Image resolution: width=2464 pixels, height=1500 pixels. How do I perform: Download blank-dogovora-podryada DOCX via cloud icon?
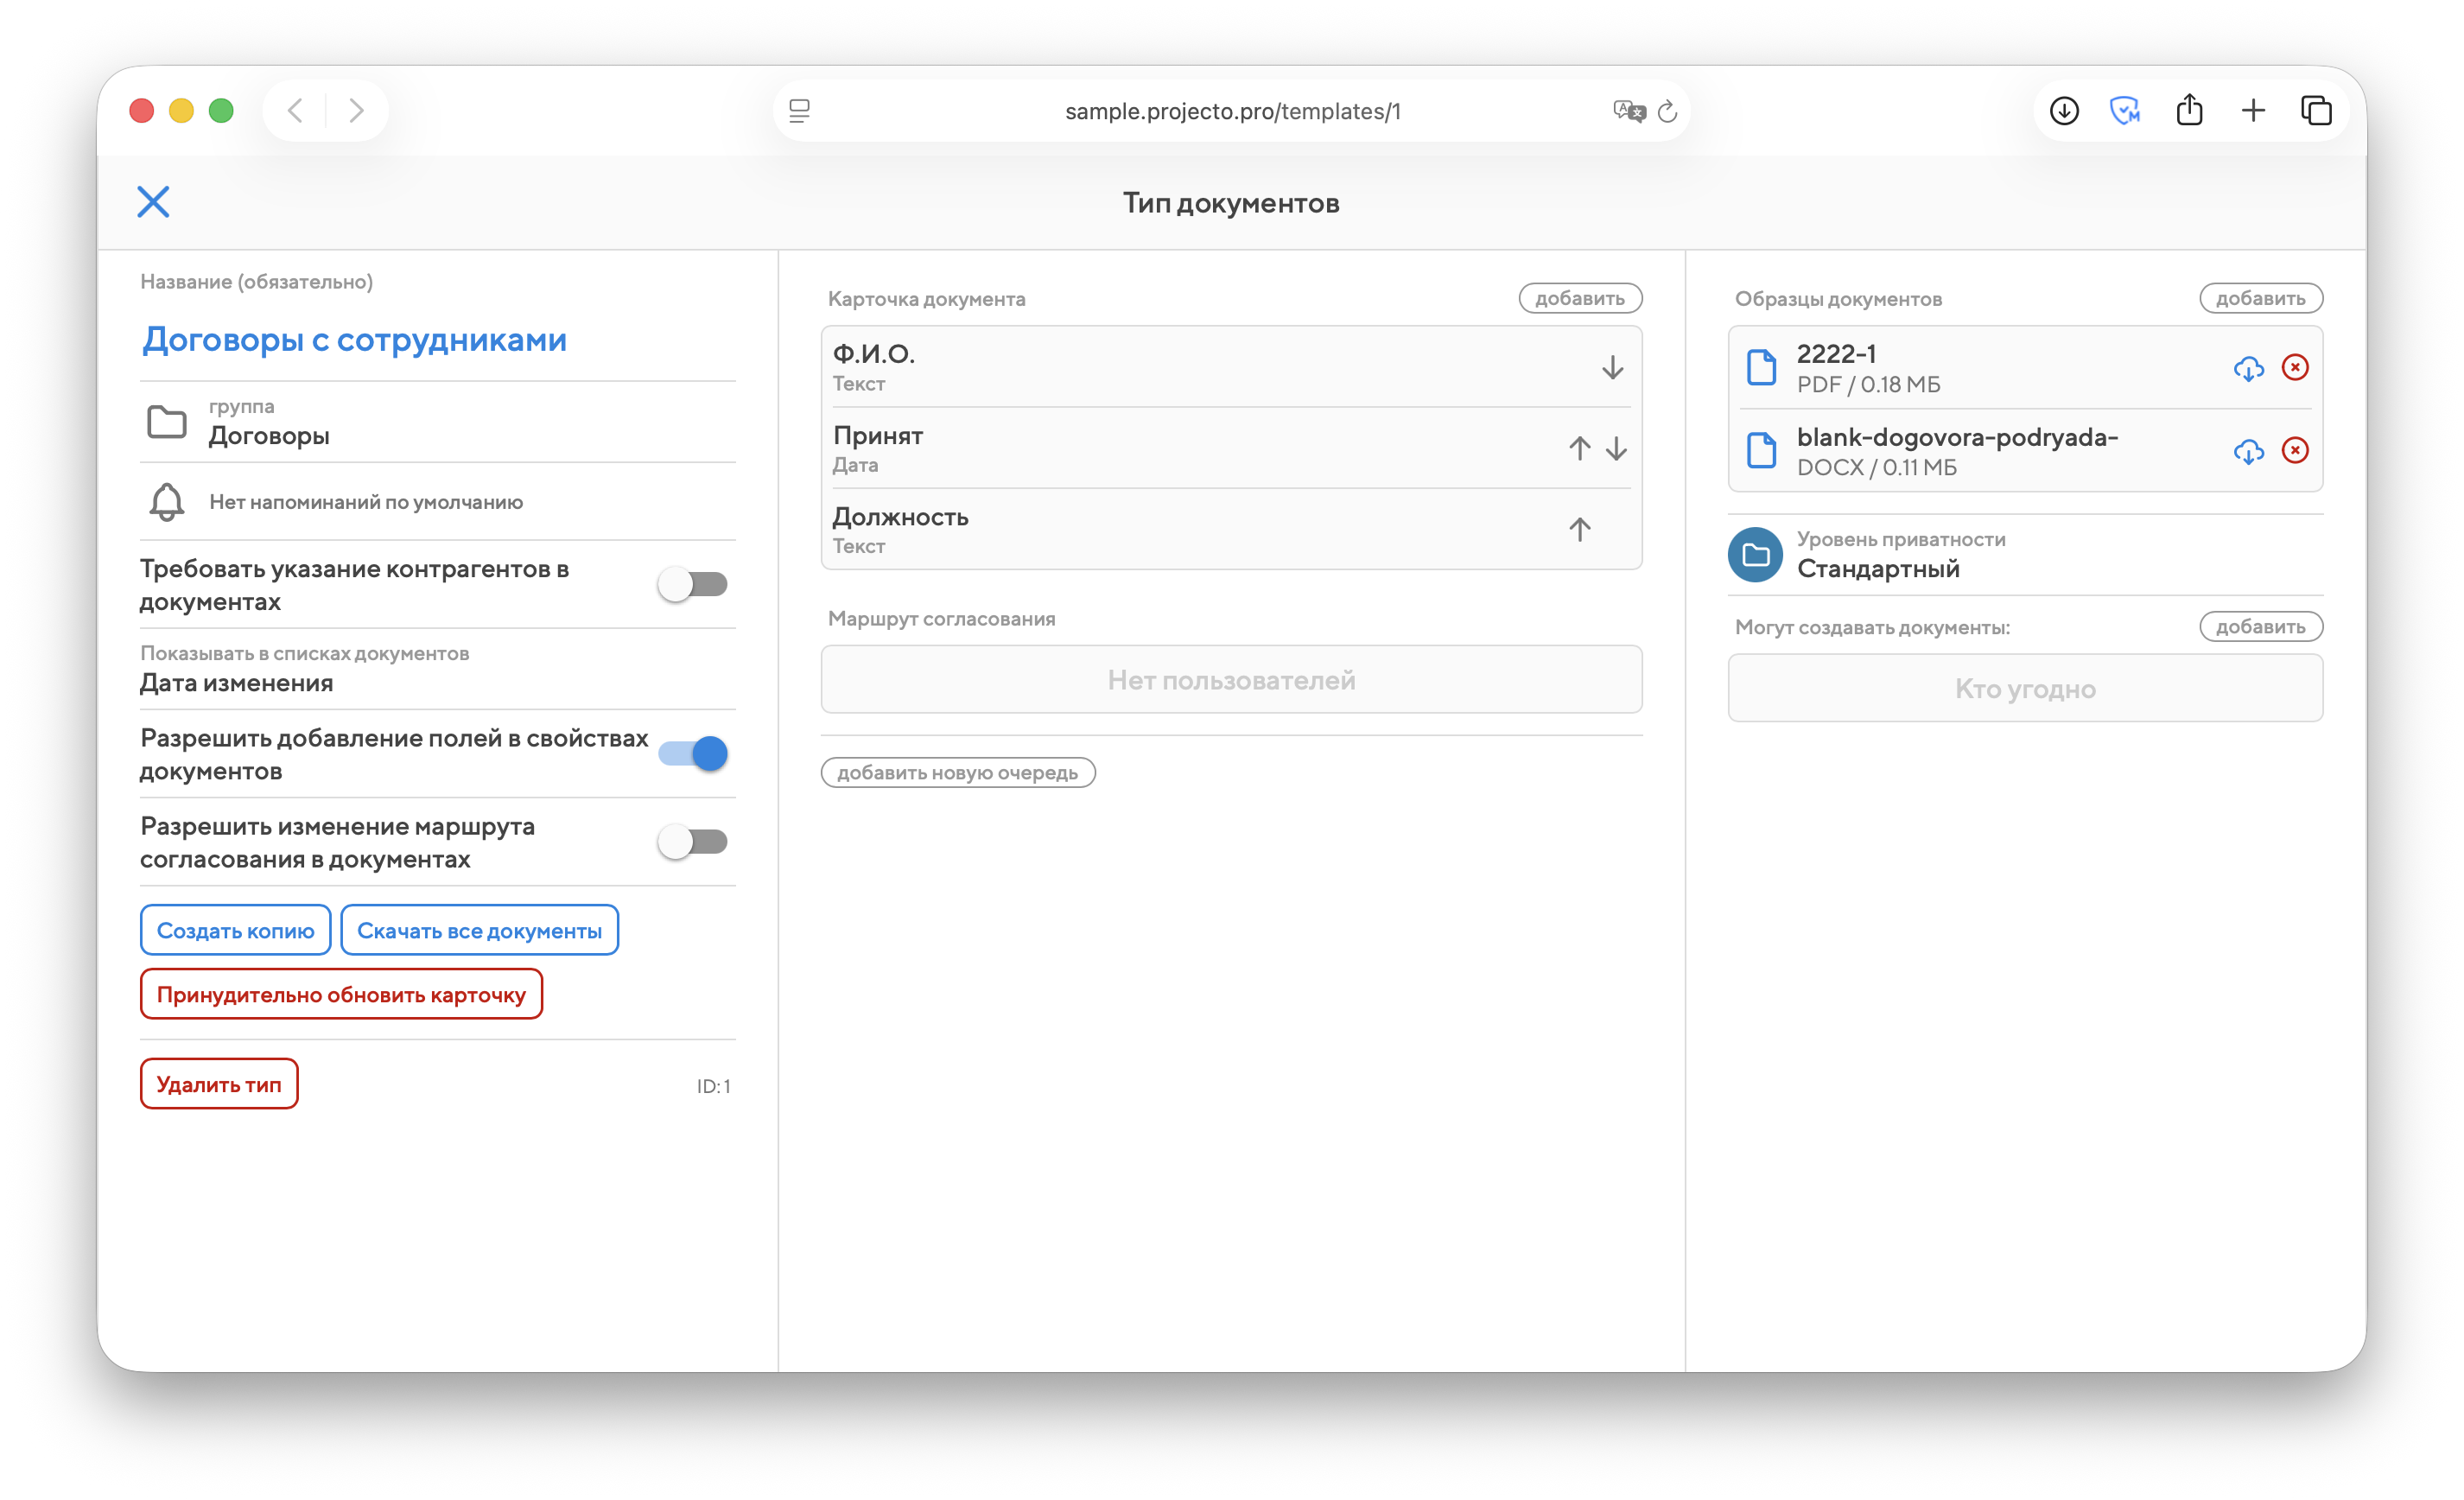coord(2248,451)
